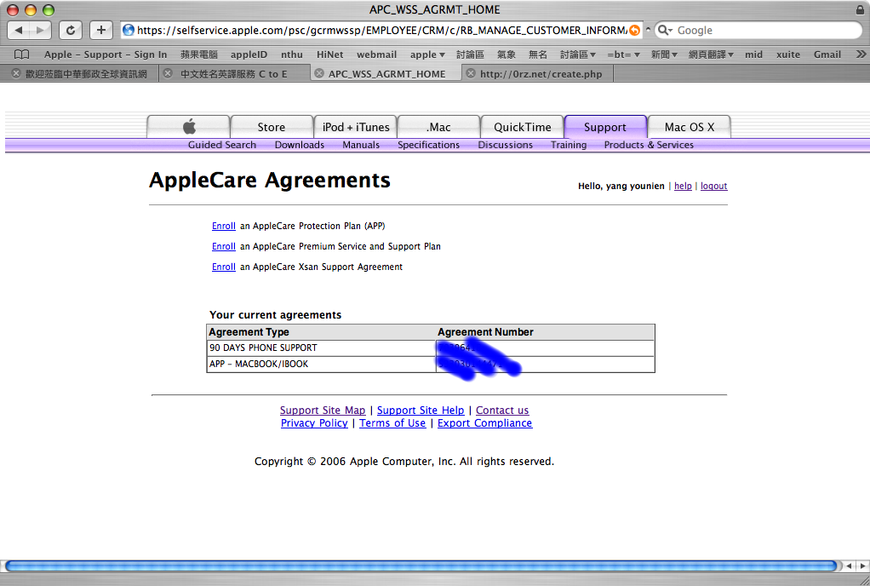Click the Specifications subnav link
The height and width of the screenshot is (586, 870).
(428, 145)
